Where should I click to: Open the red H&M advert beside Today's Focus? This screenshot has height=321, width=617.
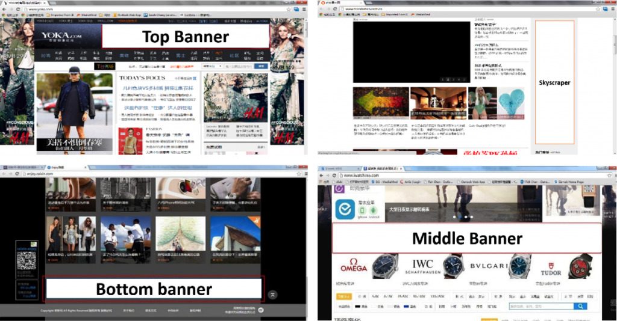[x=236, y=98]
